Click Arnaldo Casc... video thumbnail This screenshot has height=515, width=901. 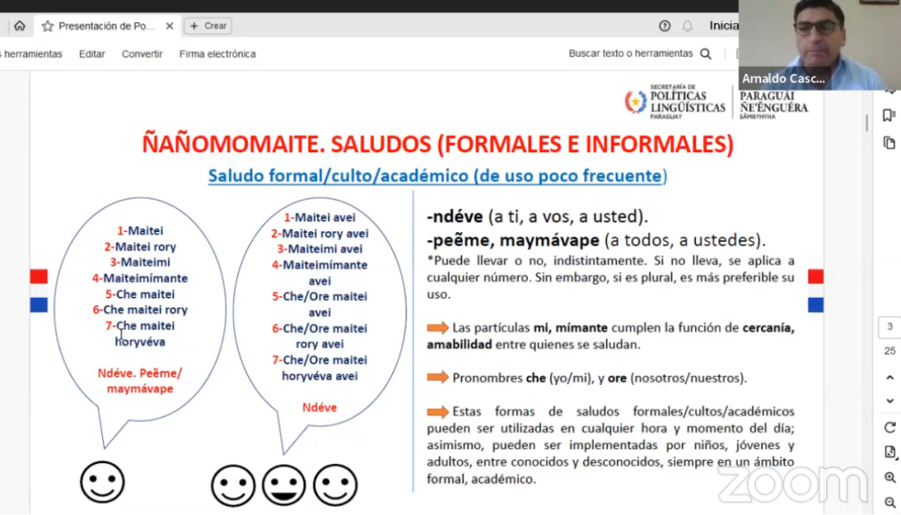point(819,45)
